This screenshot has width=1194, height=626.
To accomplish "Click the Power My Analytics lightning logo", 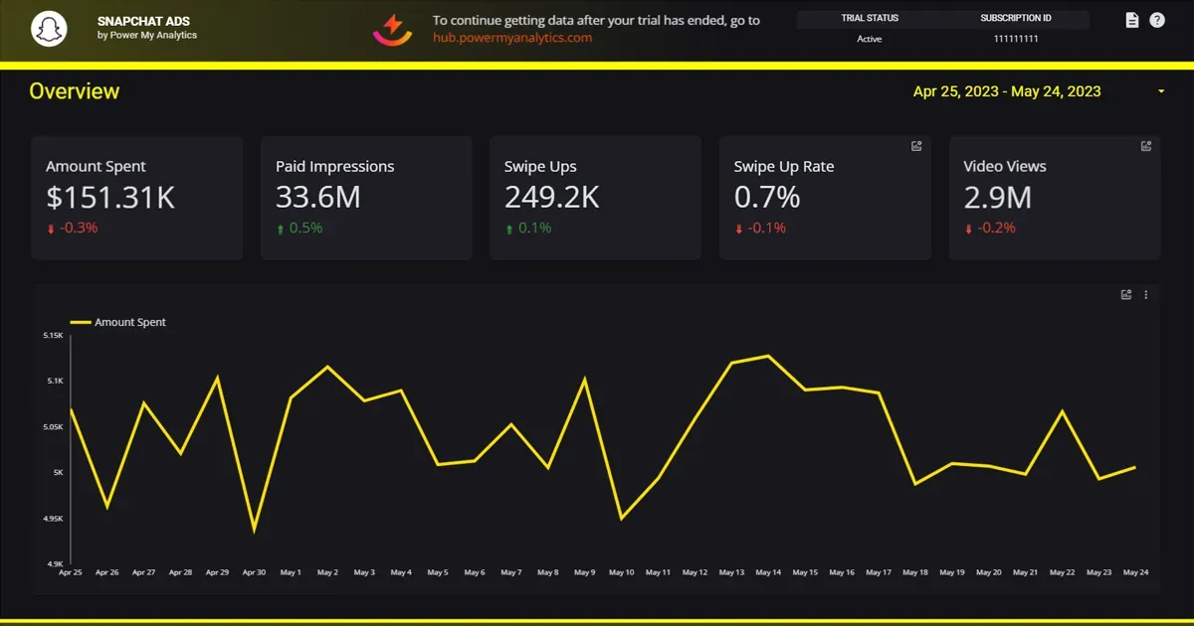I will coord(393,30).
